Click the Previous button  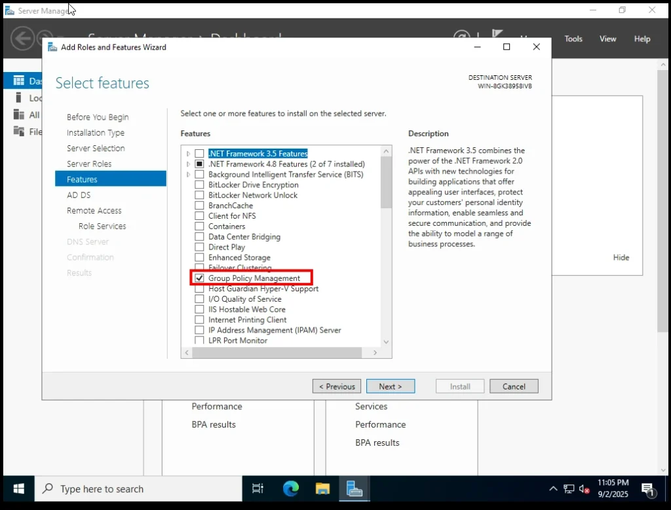tap(337, 386)
